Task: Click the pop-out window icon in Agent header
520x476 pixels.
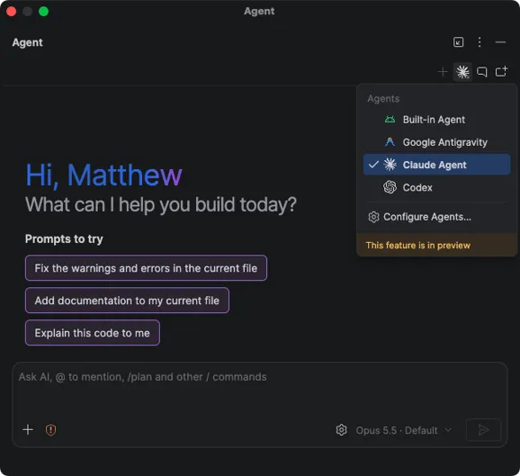Action: tap(458, 42)
